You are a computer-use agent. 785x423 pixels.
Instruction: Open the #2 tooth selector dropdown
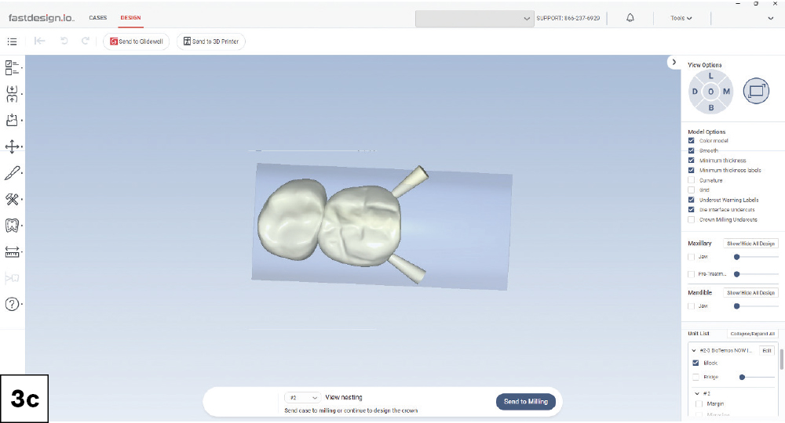pos(302,397)
